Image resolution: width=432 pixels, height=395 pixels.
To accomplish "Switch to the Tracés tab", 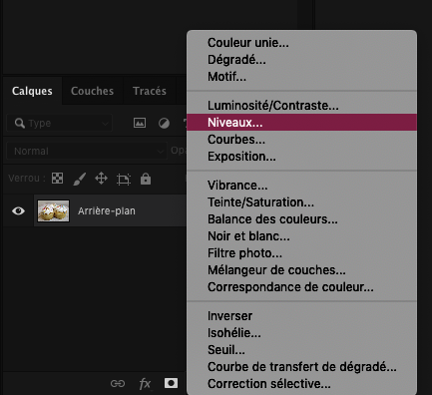I will pos(150,91).
